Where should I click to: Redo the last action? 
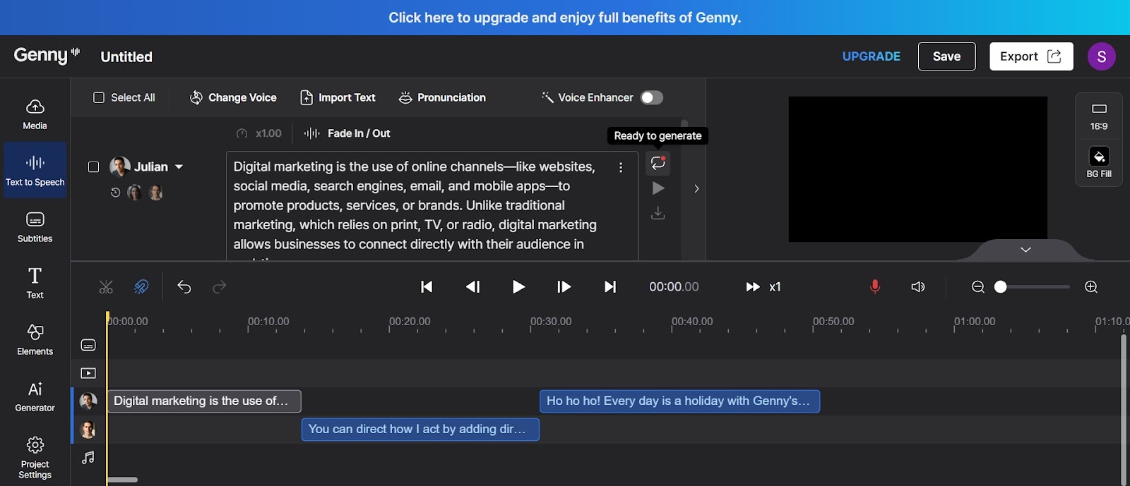(x=220, y=287)
